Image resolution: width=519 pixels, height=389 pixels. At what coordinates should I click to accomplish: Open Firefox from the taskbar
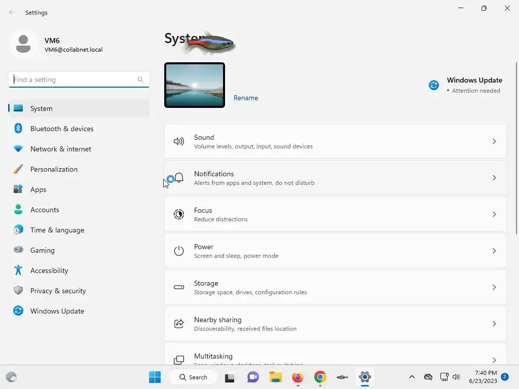click(298, 377)
